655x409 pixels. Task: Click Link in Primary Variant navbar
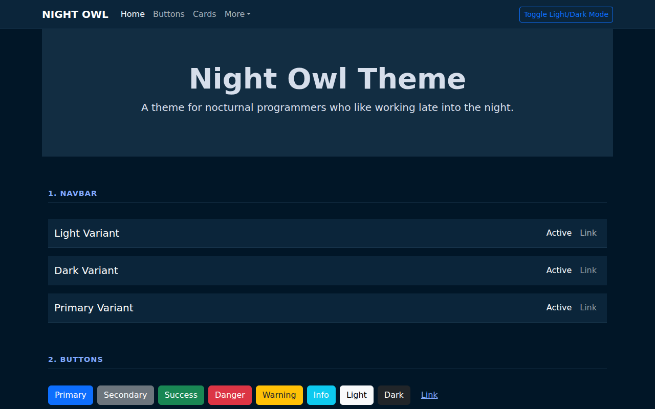(x=588, y=308)
